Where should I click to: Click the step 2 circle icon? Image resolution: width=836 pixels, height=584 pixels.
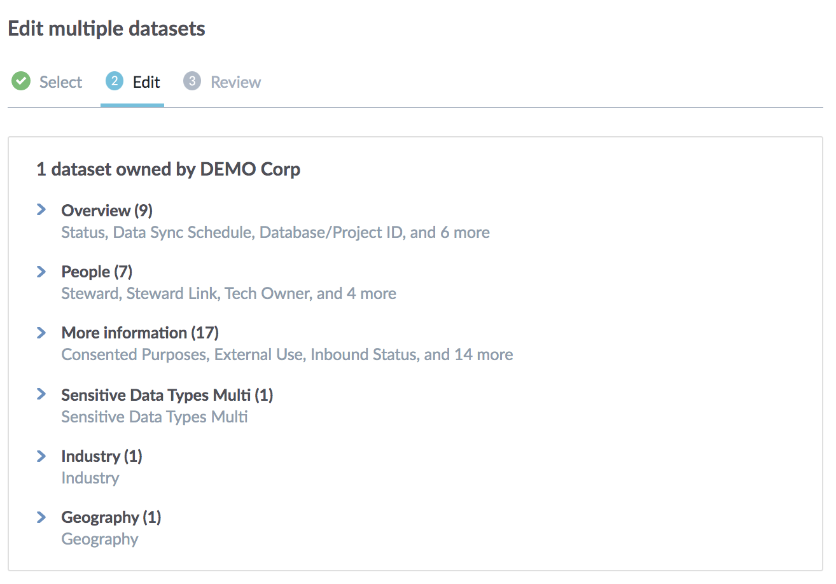115,81
